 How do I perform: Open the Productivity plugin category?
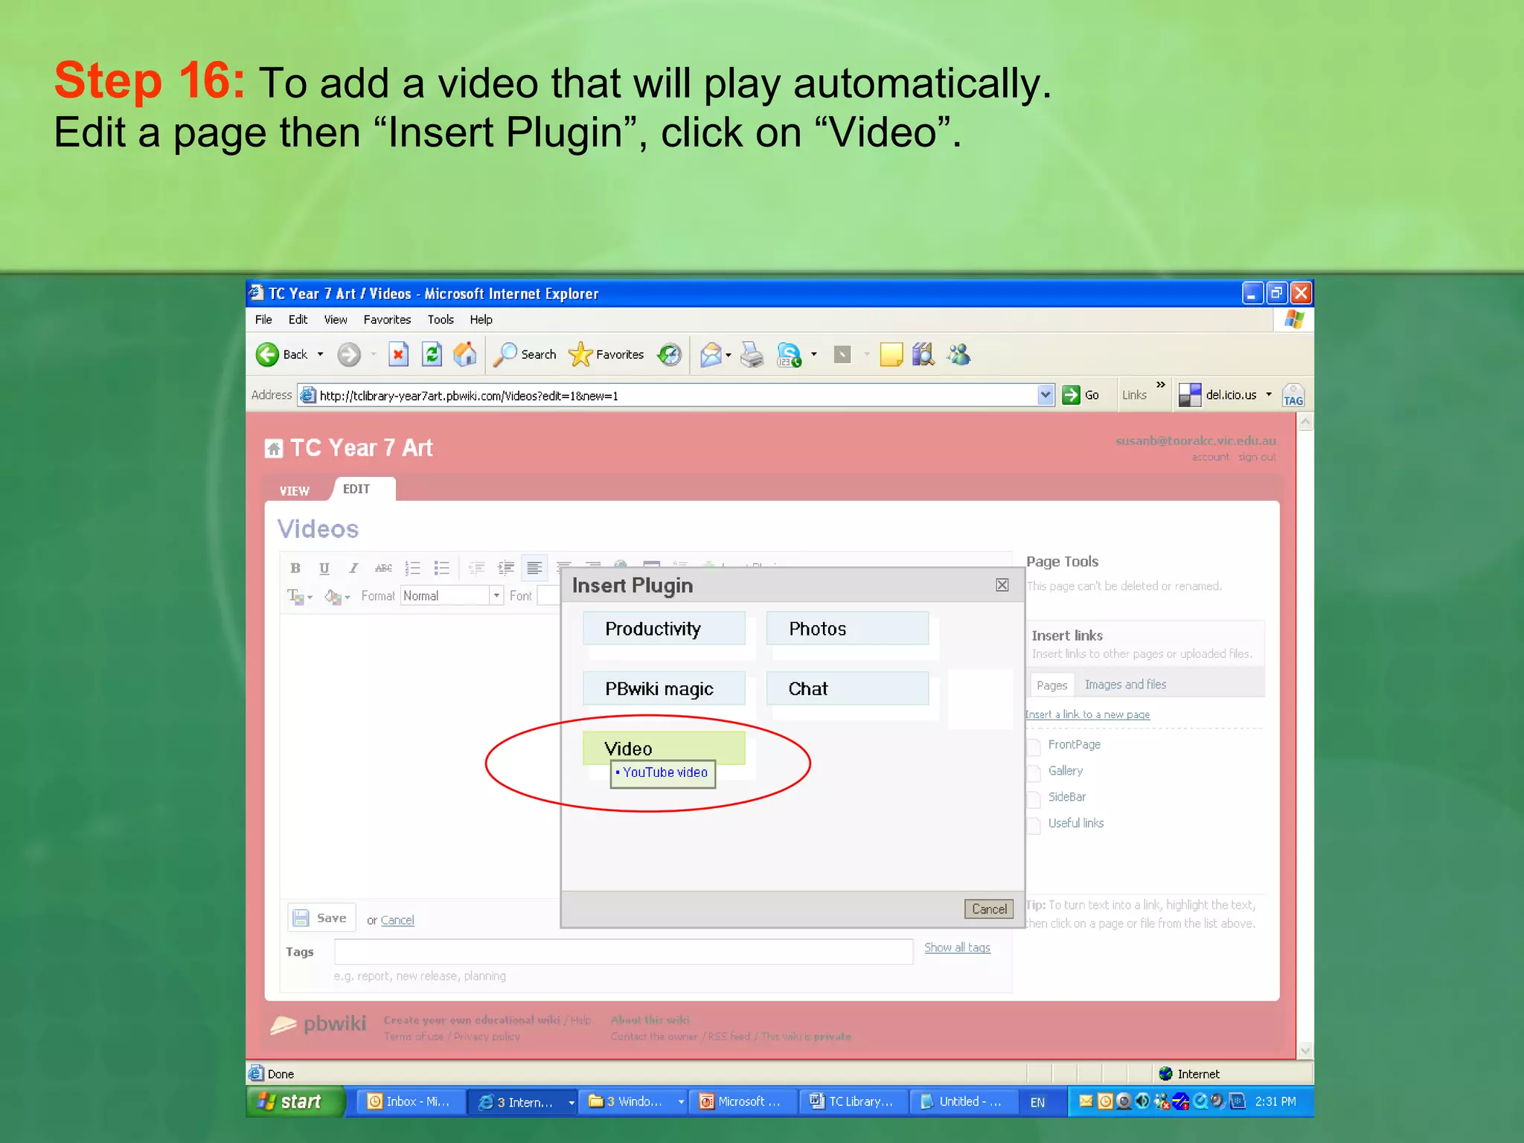(664, 629)
